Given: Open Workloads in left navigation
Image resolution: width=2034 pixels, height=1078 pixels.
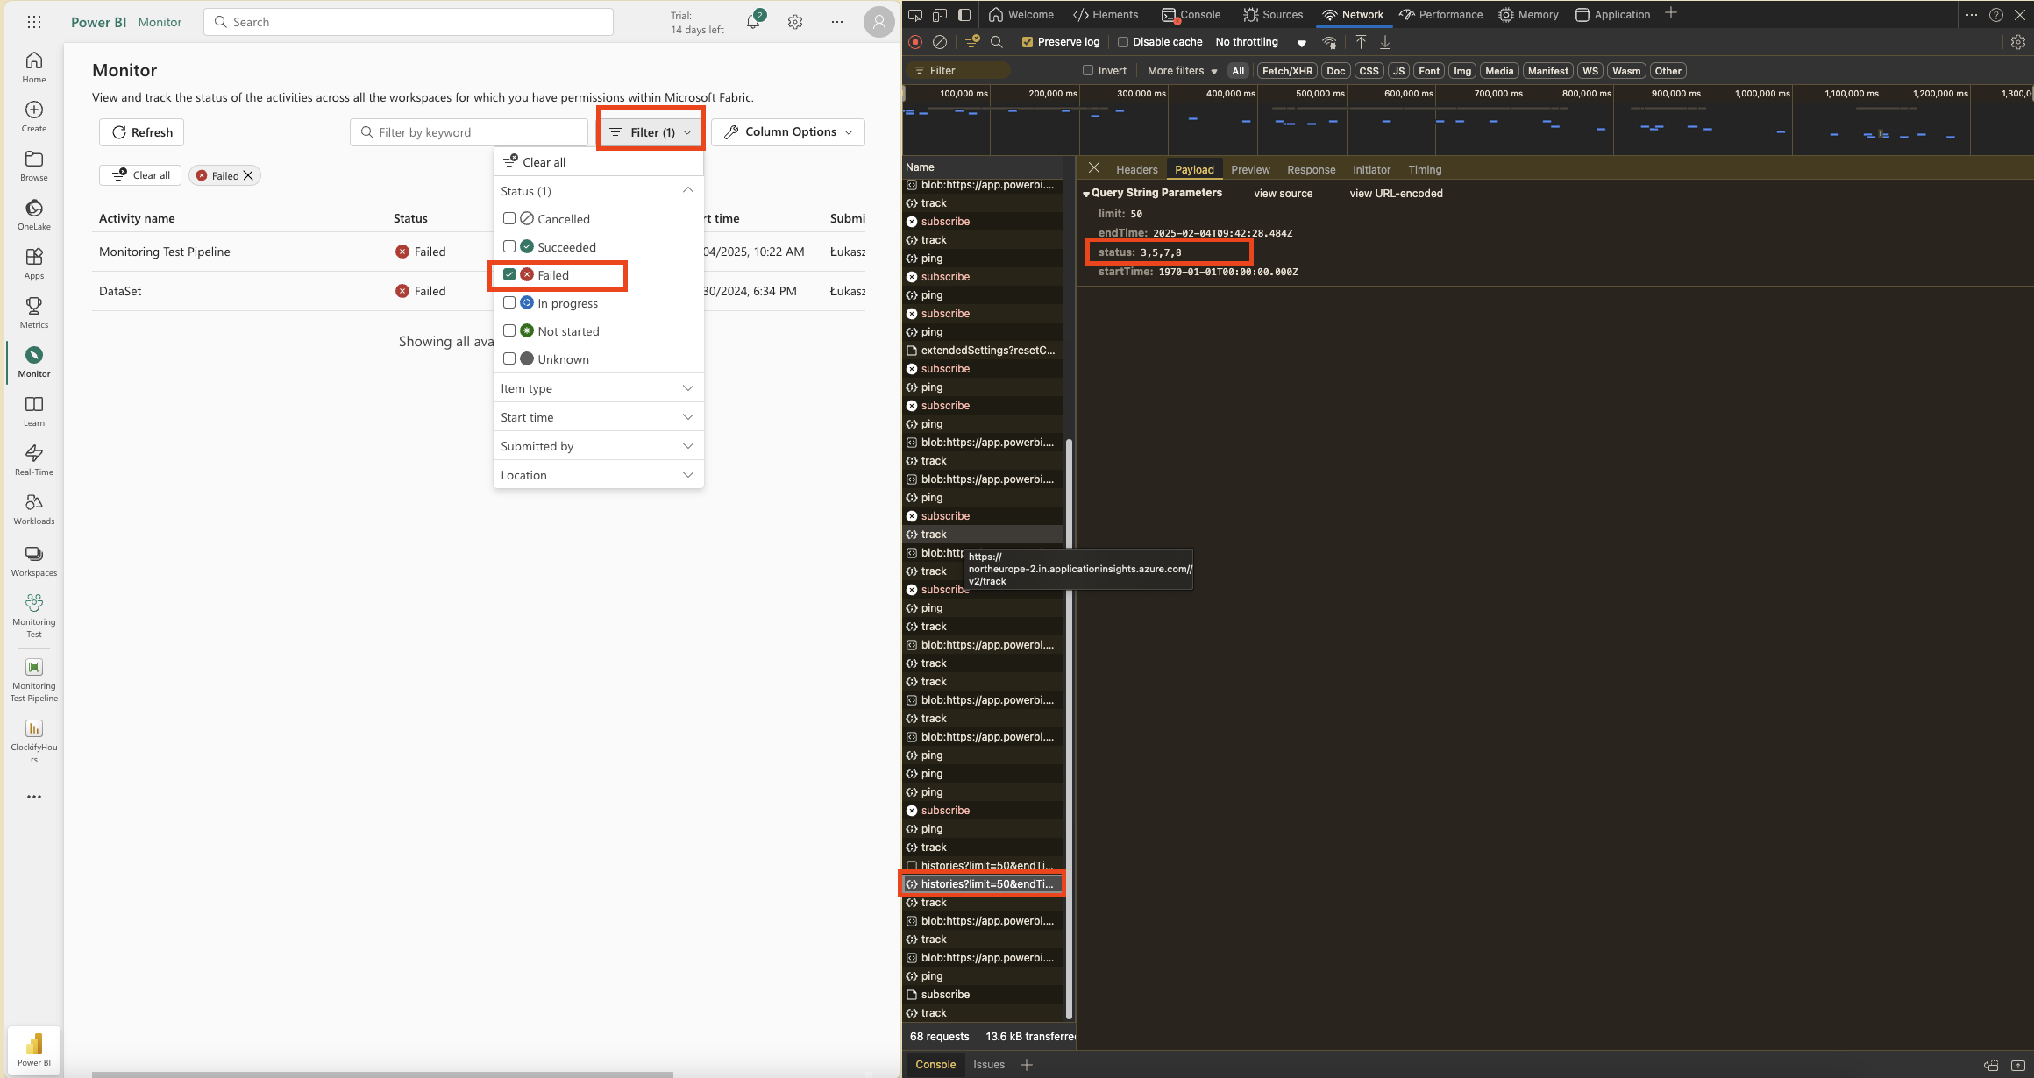Looking at the screenshot, I should point(33,508).
